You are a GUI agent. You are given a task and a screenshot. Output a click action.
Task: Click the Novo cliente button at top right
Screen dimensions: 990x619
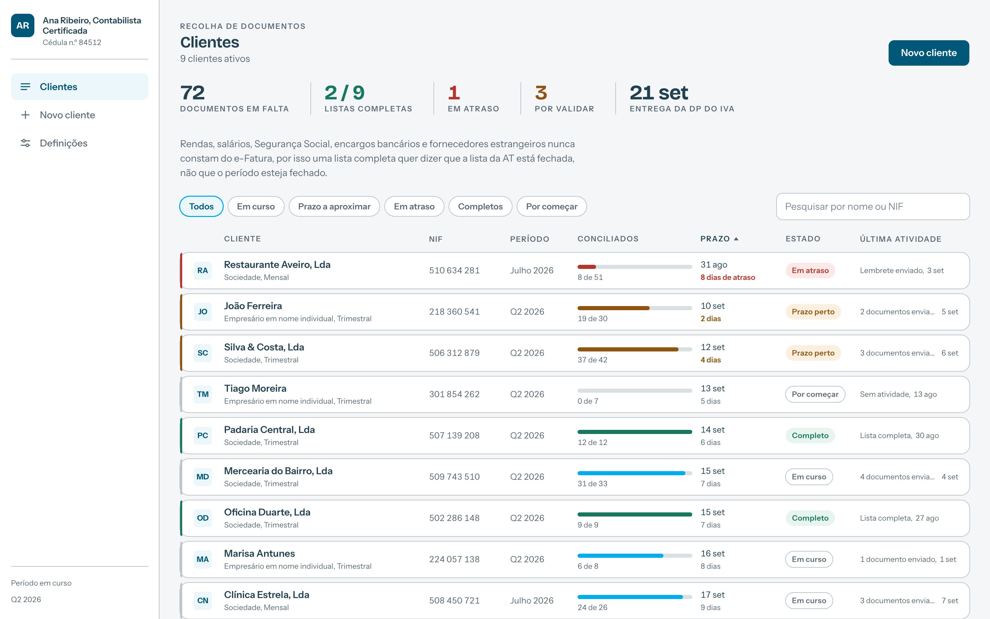(x=928, y=53)
